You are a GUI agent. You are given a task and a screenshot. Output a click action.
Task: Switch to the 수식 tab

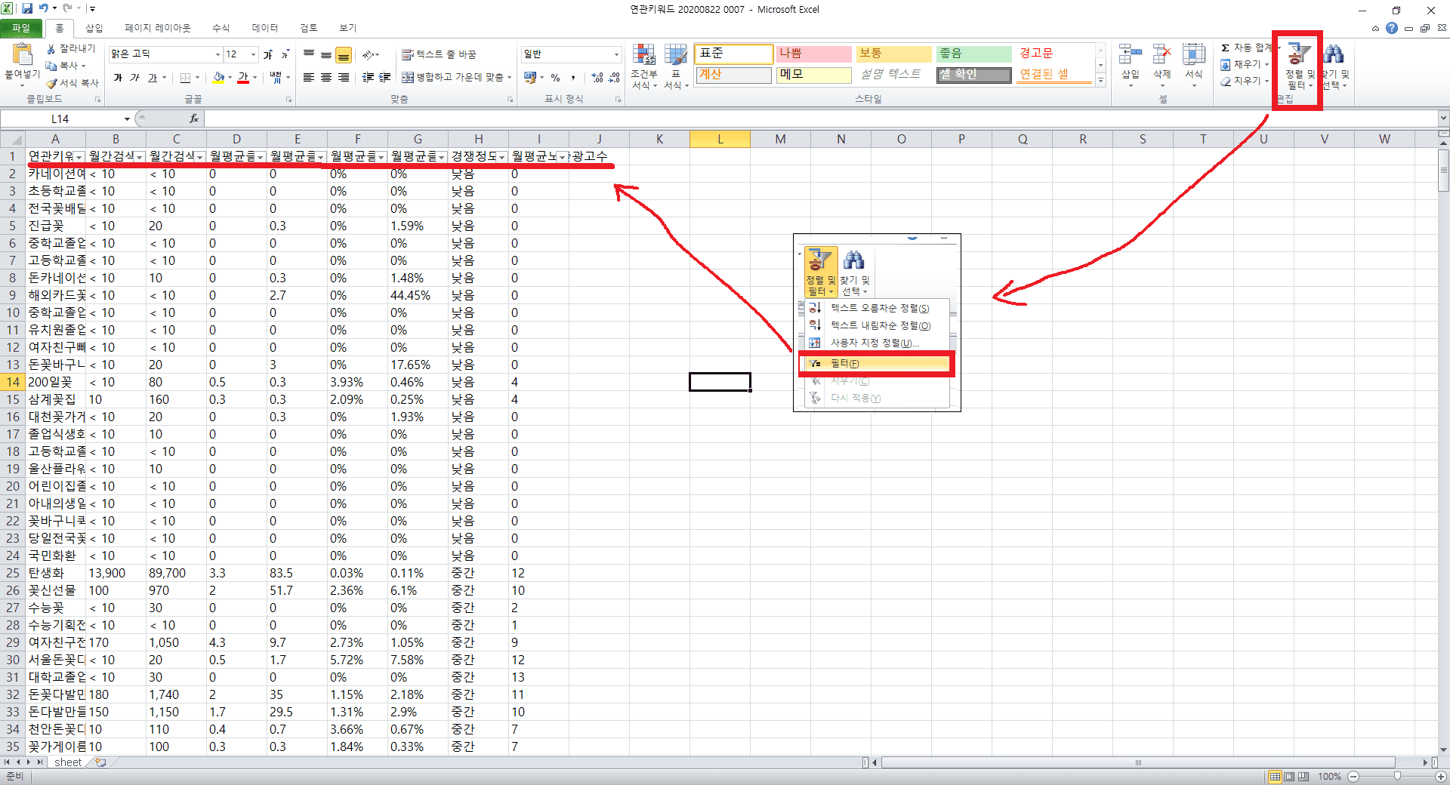pyautogui.click(x=221, y=28)
